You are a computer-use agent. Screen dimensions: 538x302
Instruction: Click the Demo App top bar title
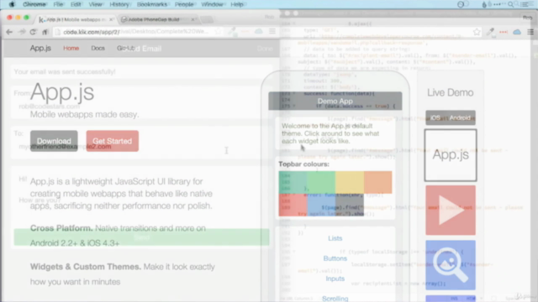[x=335, y=101]
